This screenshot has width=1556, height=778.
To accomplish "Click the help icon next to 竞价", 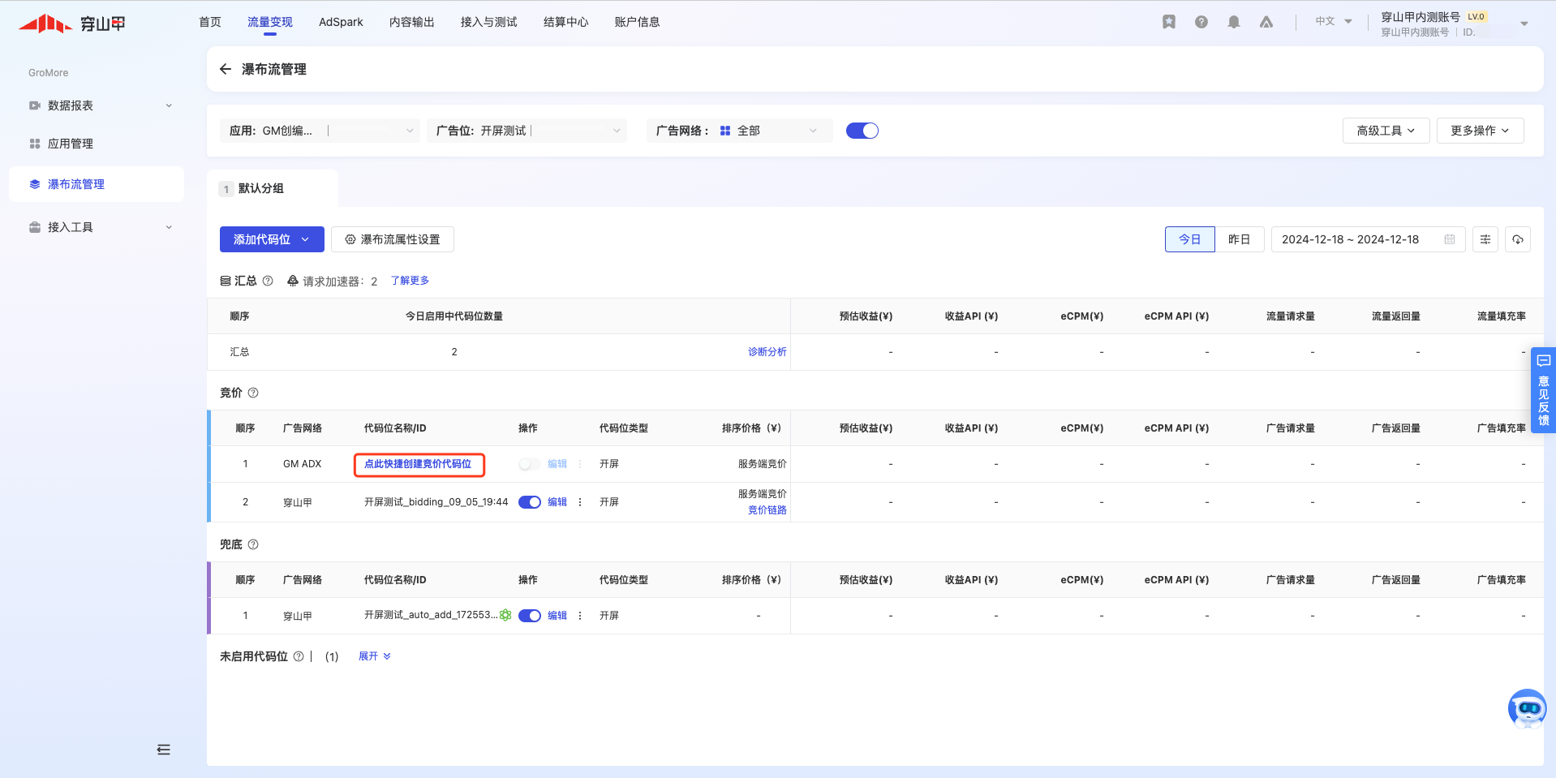I will click(x=253, y=393).
